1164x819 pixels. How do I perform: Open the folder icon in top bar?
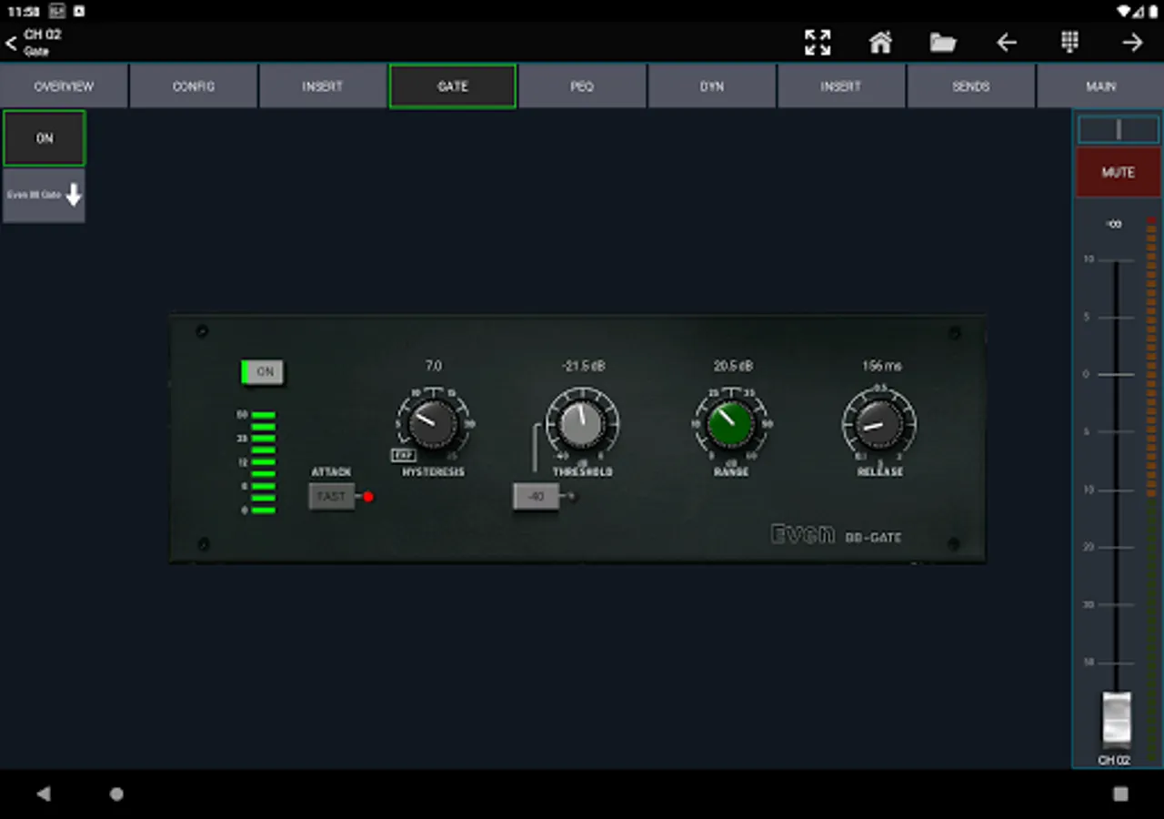coord(943,43)
